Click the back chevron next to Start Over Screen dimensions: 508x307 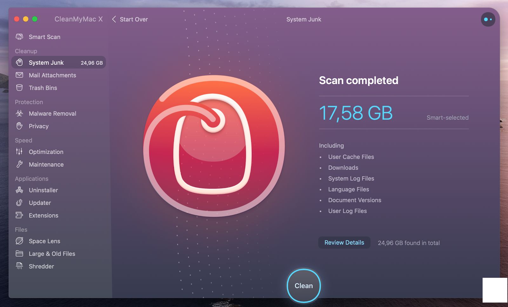coord(114,19)
